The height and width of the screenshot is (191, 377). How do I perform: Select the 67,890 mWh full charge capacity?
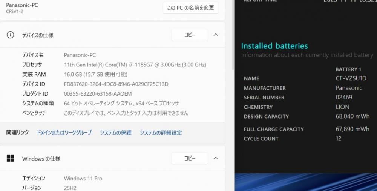(352, 129)
